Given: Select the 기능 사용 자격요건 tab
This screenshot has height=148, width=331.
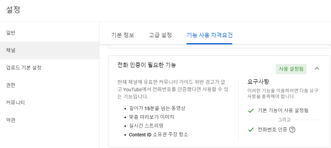Looking at the screenshot, I should (209, 35).
